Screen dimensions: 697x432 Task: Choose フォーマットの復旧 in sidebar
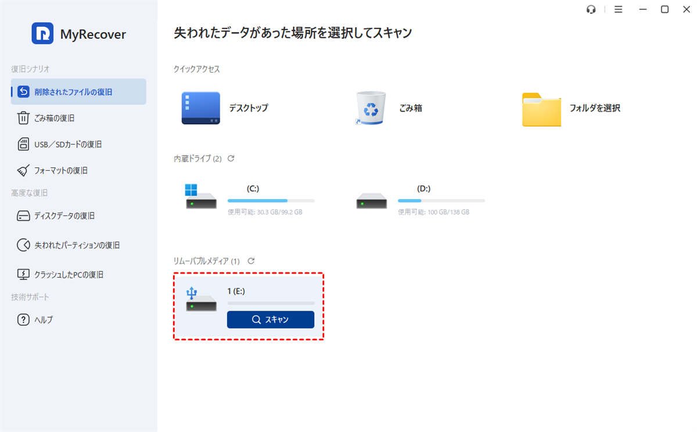[78, 171]
